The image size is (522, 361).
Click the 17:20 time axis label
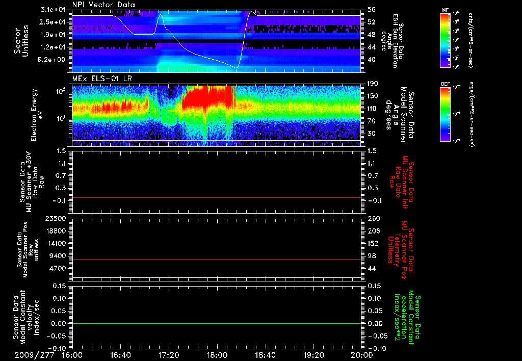click(x=169, y=355)
